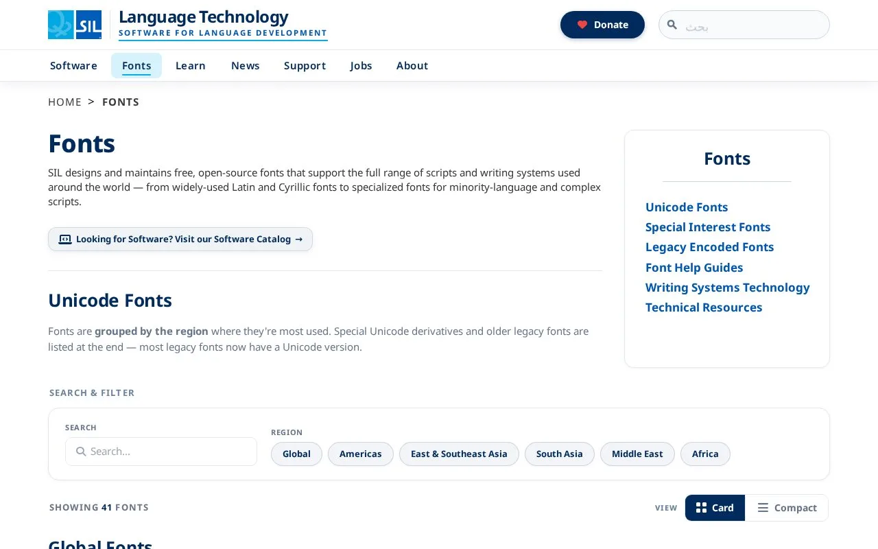Select Support in the navigation bar
The image size is (878, 549).
[305, 66]
